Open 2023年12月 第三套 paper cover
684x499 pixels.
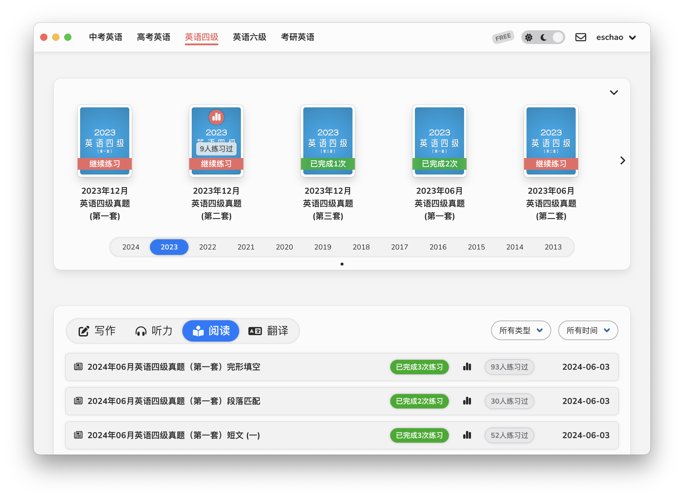coord(328,141)
